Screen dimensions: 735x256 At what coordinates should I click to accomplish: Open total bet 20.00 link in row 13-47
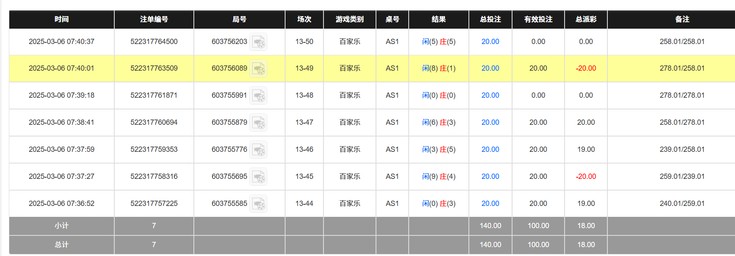pos(490,122)
